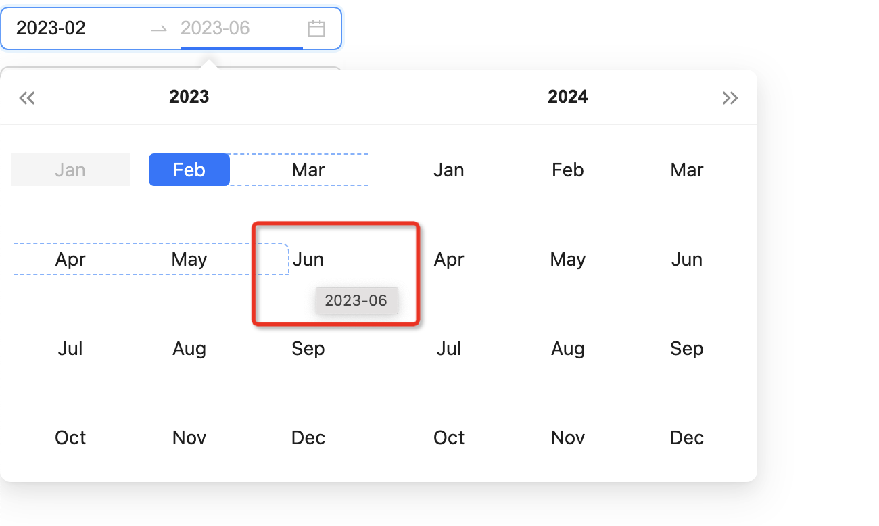Pick Aug under 2024

[567, 348]
